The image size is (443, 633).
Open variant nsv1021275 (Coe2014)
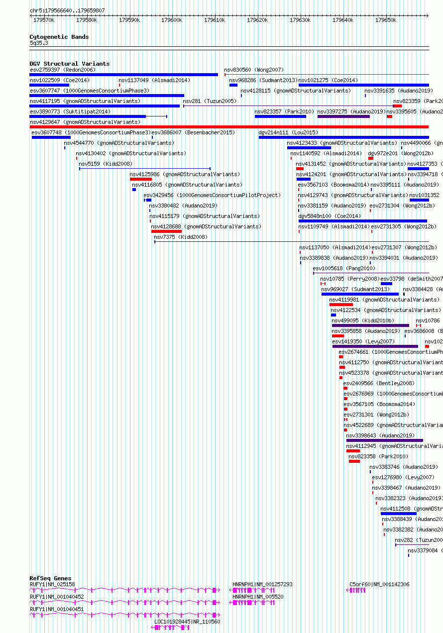pyautogui.click(x=328, y=80)
